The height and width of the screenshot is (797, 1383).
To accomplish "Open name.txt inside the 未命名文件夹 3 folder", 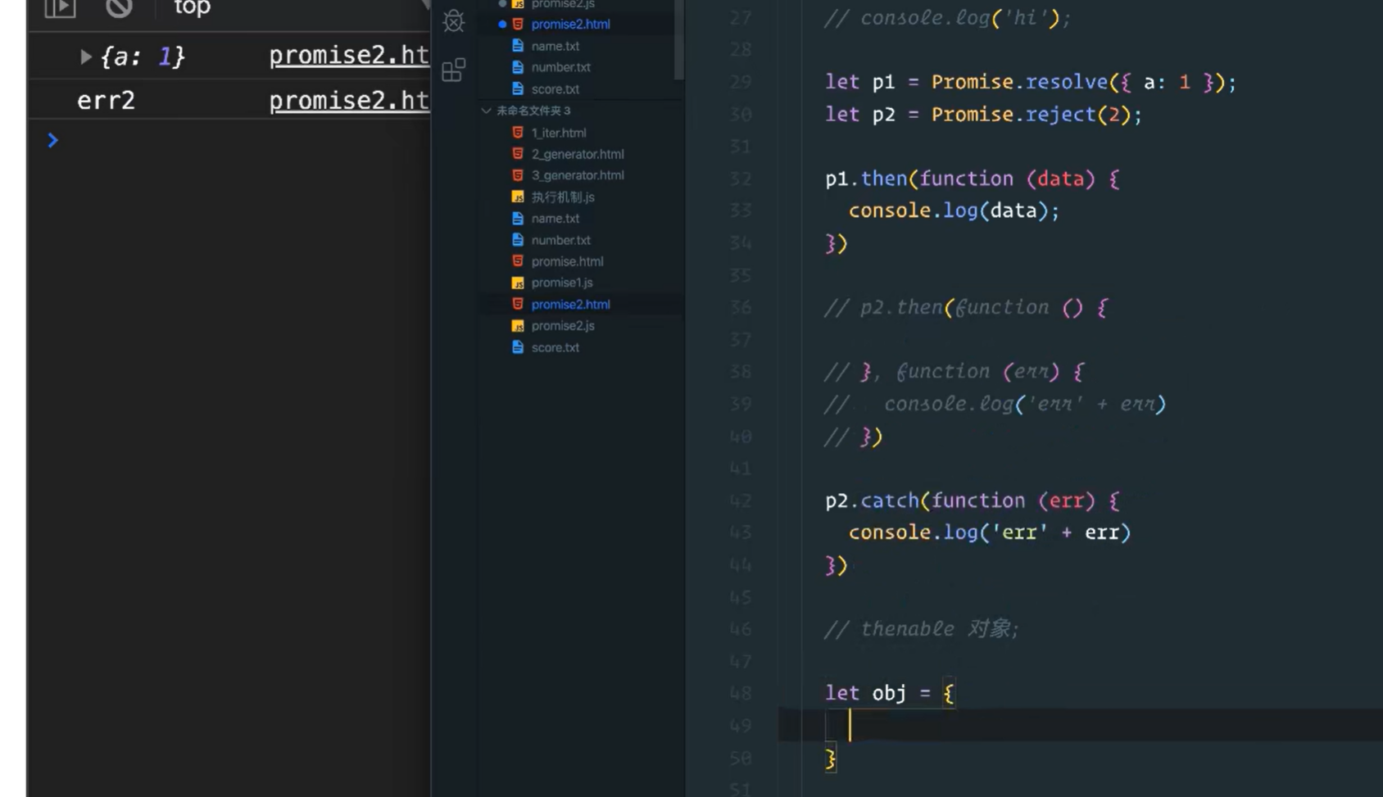I will (x=555, y=219).
